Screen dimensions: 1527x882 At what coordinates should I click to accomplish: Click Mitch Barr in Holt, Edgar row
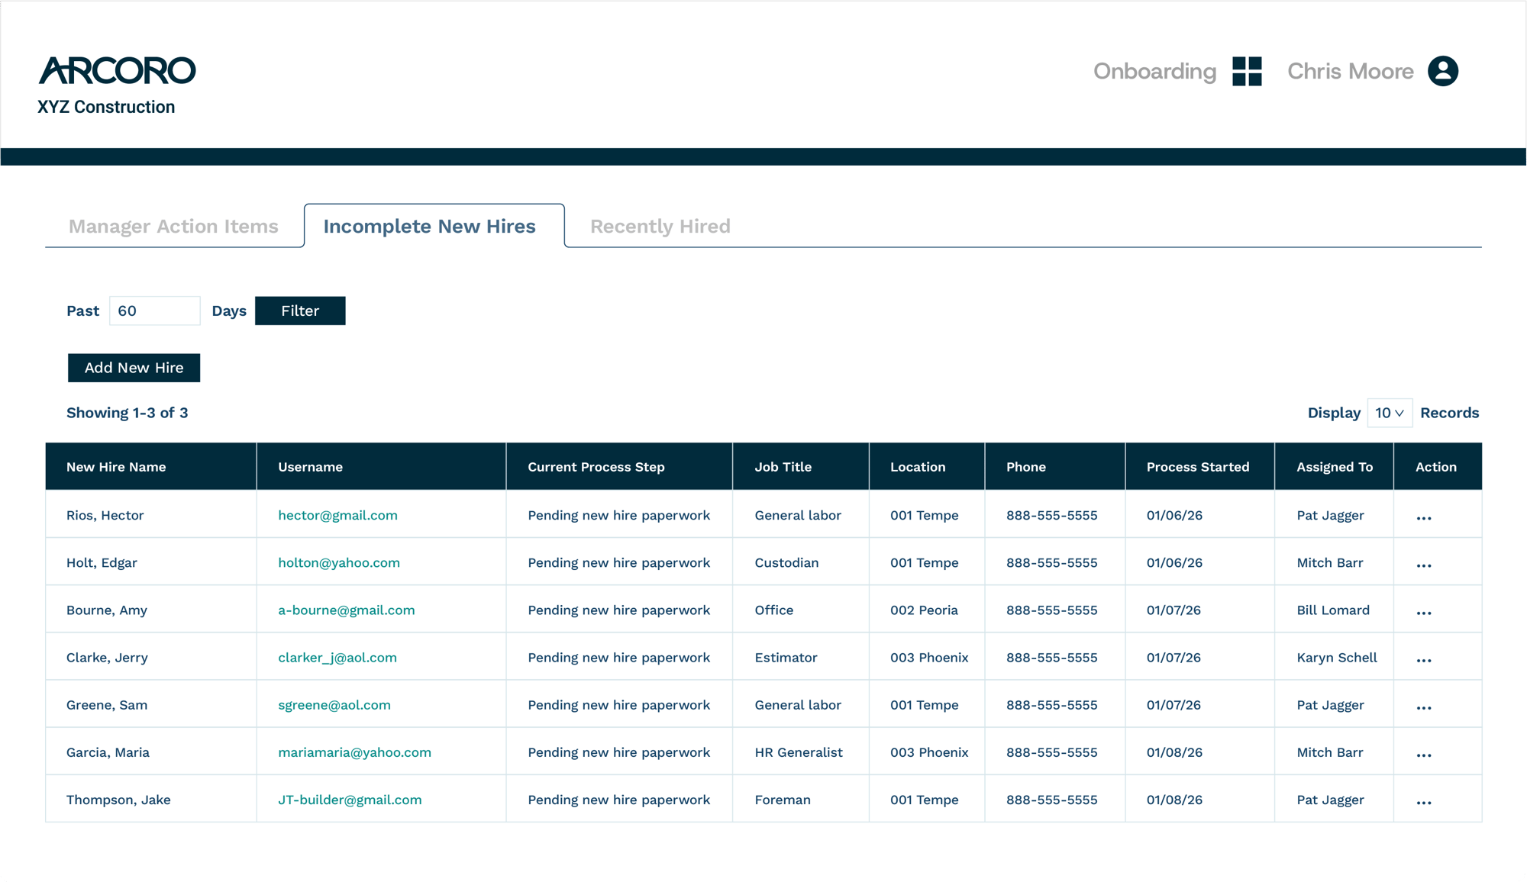click(x=1330, y=562)
